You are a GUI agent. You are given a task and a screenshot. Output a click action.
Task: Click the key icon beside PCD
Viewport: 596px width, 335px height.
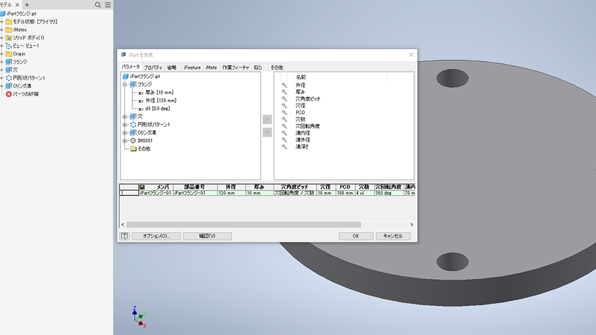coord(284,112)
